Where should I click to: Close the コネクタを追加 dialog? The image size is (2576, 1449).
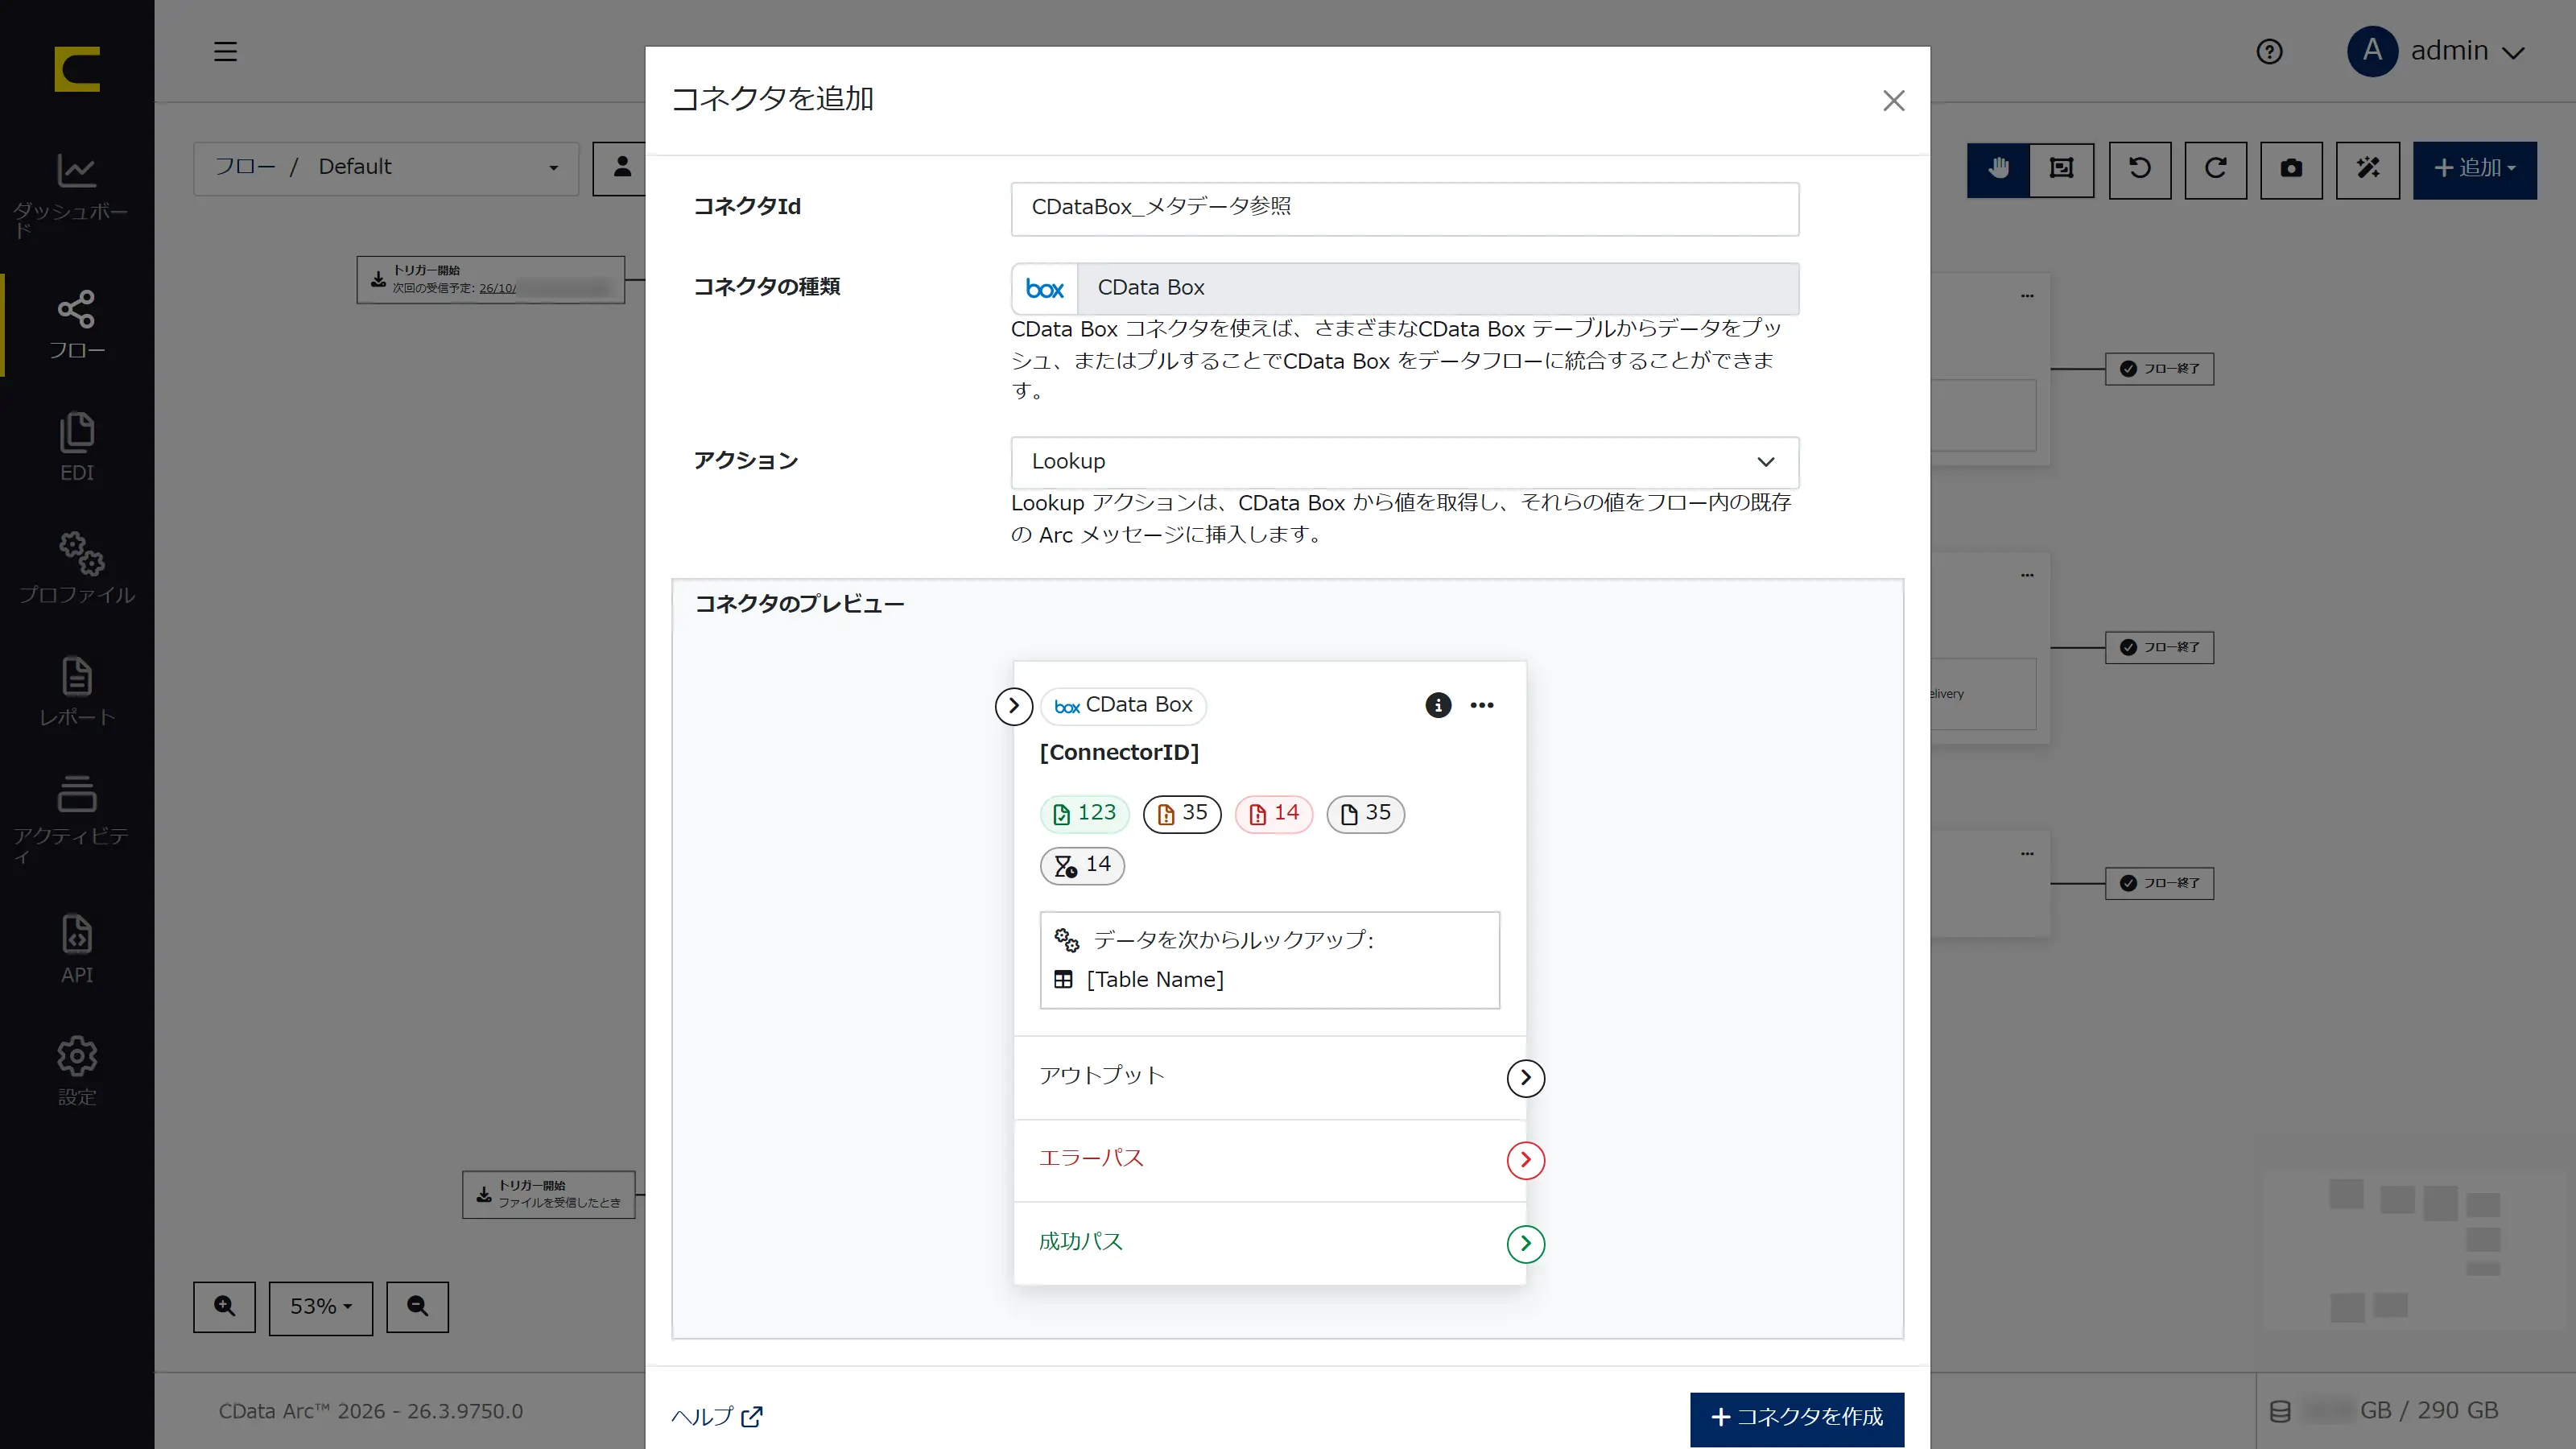1893,100
